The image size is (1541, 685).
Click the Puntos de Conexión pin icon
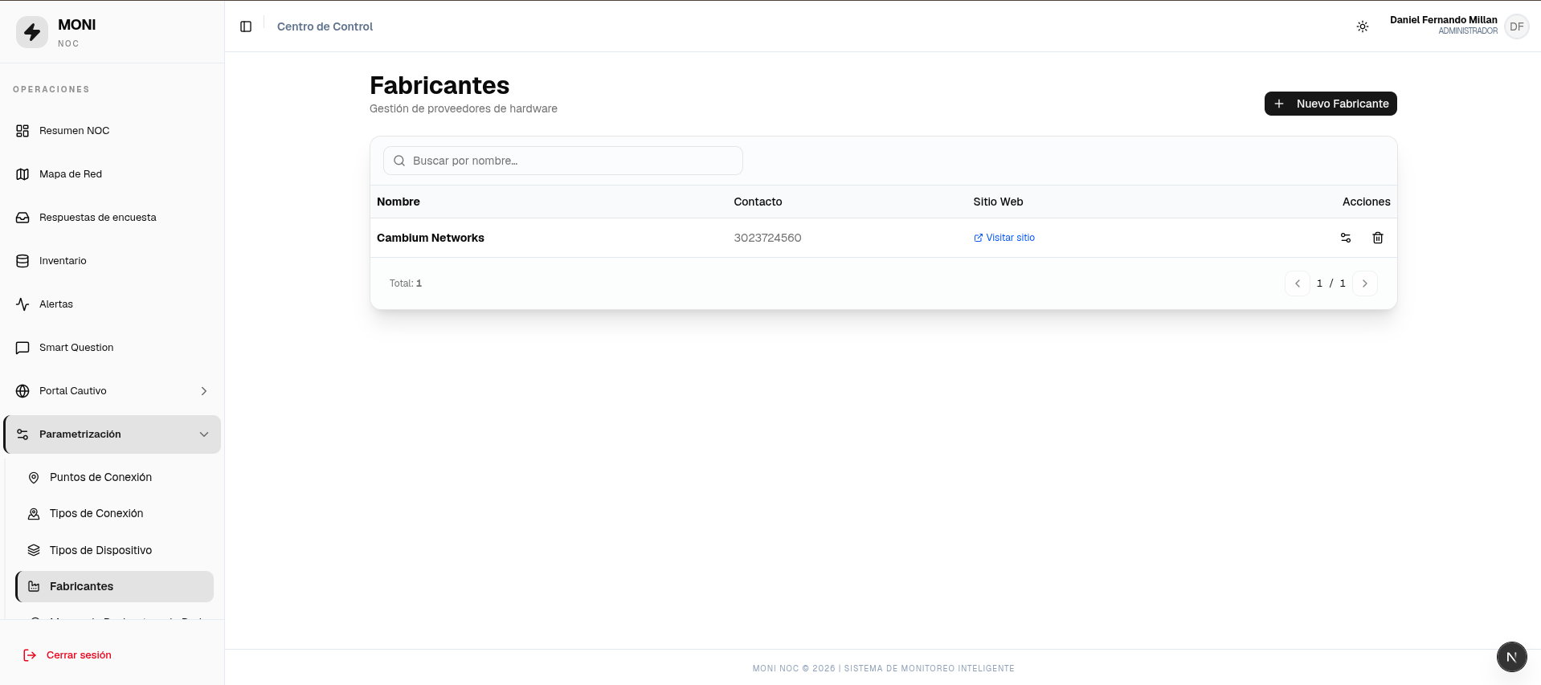point(34,478)
